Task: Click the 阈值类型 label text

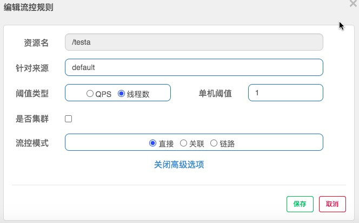Action: [32, 93]
